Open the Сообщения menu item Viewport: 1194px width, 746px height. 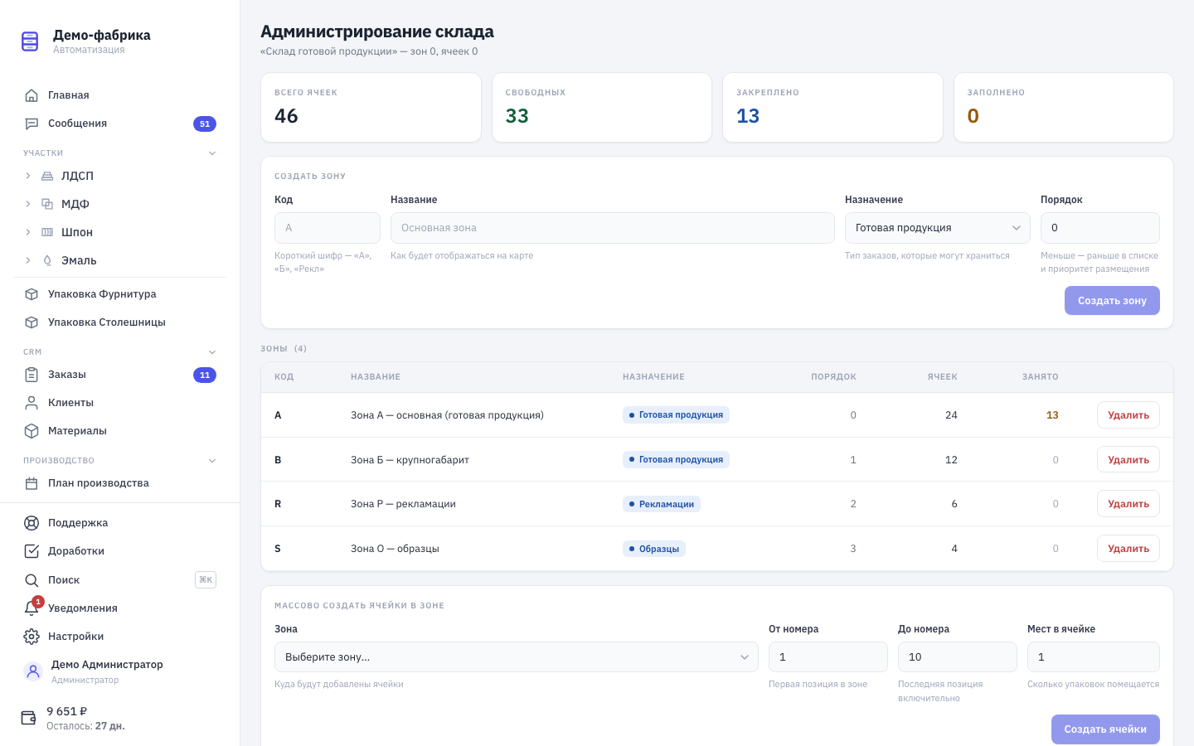click(120, 124)
